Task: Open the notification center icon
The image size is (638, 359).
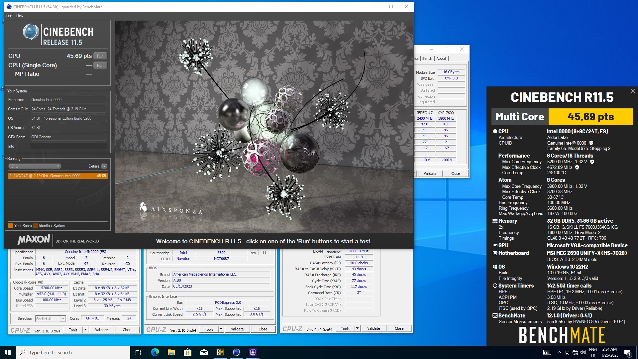Action: pos(627,352)
